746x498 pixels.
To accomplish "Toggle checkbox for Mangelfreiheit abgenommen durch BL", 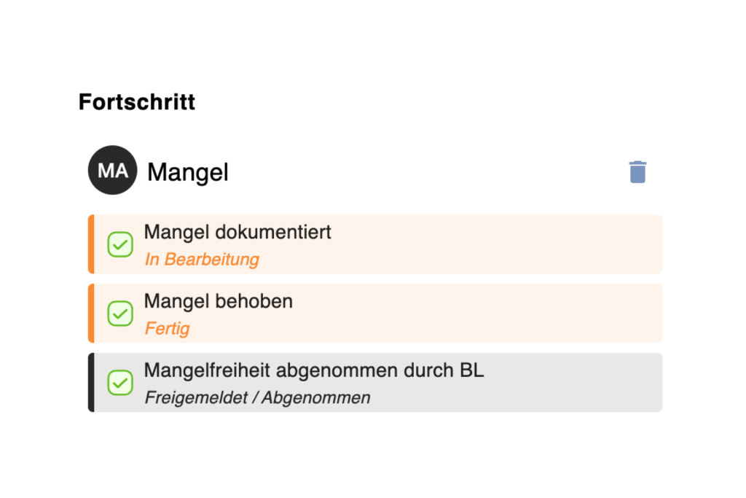I will pyautogui.click(x=120, y=383).
